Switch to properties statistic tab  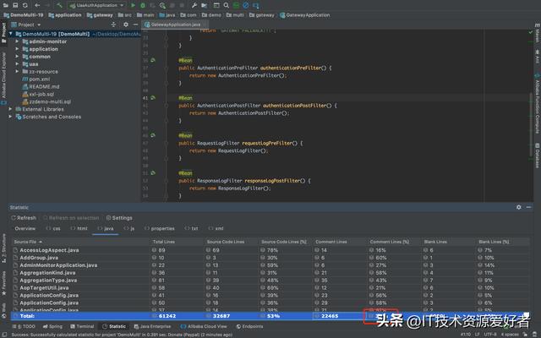coord(160,228)
